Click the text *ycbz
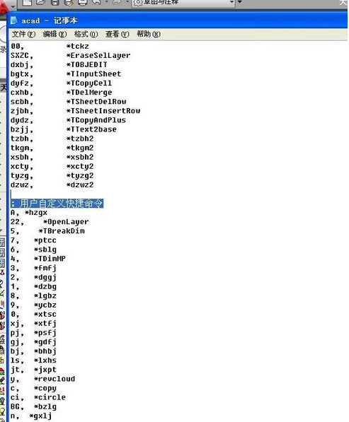Image resolution: width=349 pixels, height=422 pixels. click(45, 305)
